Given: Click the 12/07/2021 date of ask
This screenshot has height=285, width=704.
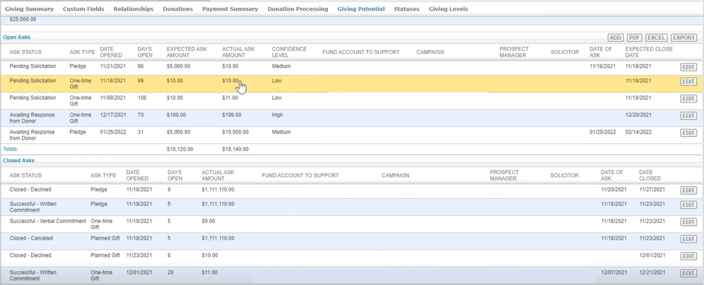Looking at the screenshot, I should (x=614, y=273).
